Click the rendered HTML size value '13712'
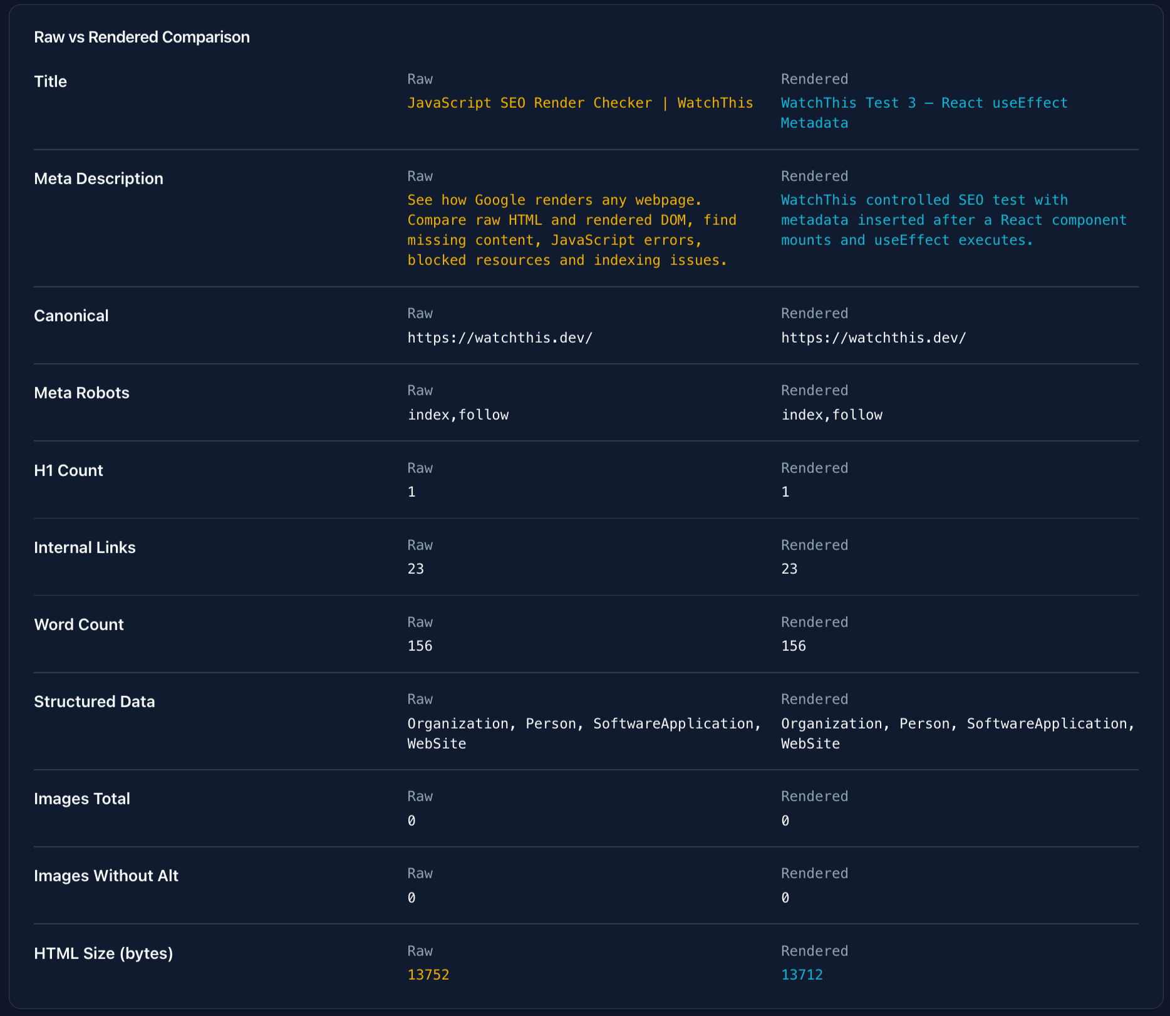The width and height of the screenshot is (1170, 1016). (x=802, y=975)
